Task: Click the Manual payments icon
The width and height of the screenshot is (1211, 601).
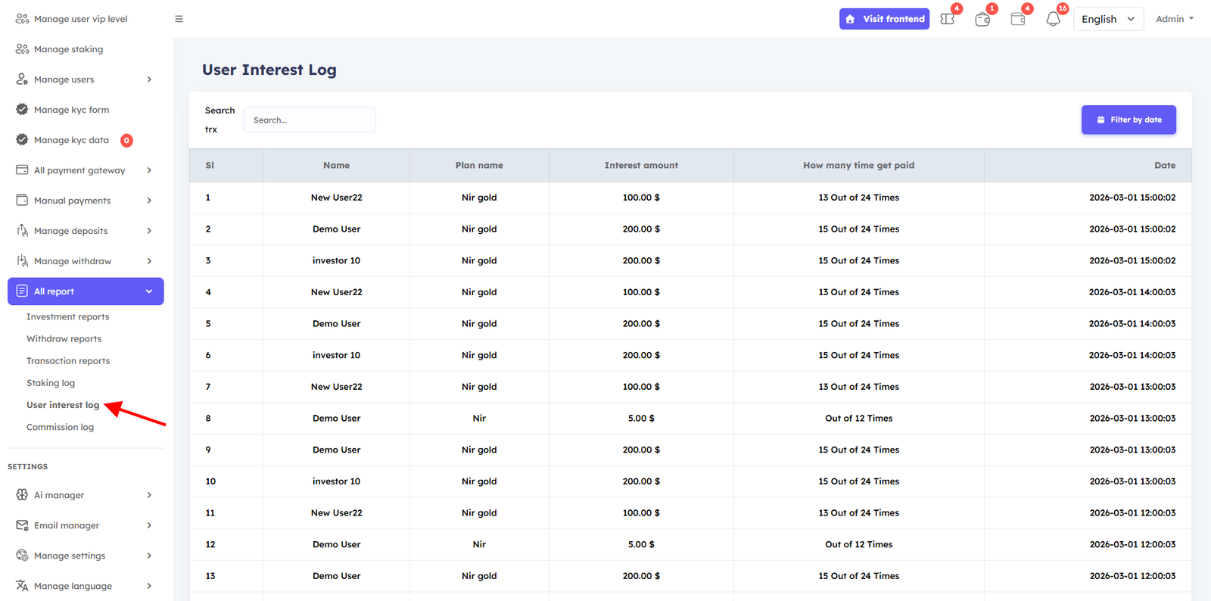Action: [22, 201]
